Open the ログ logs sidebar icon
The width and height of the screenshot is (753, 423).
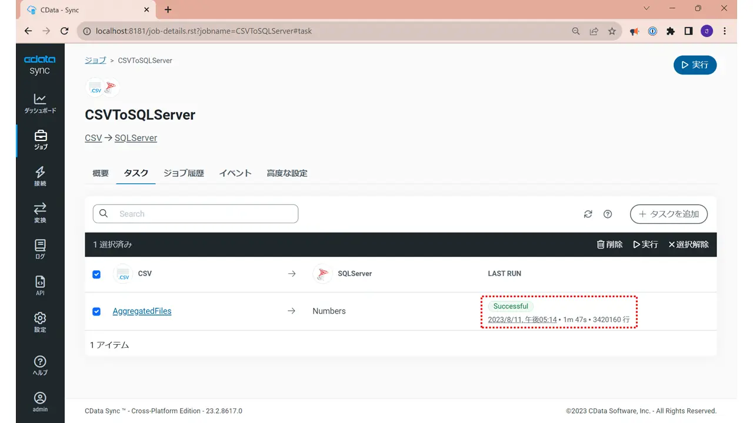tap(40, 249)
